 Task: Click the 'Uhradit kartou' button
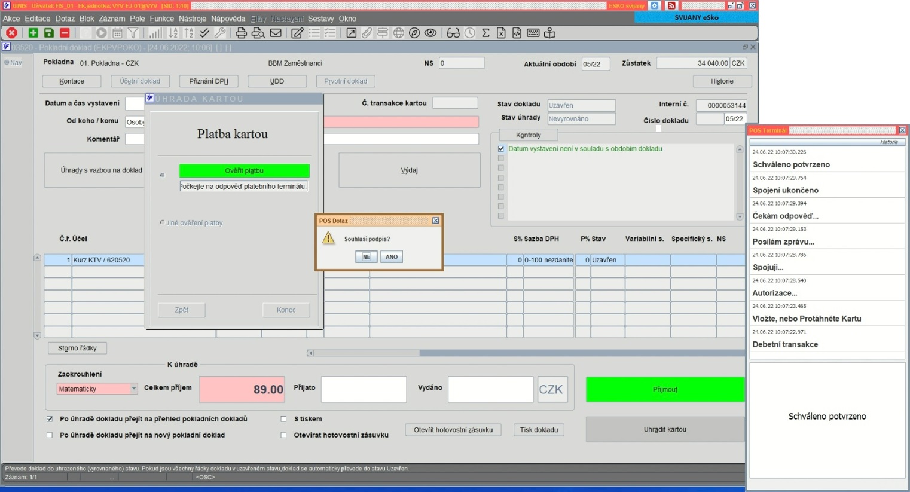coord(665,429)
